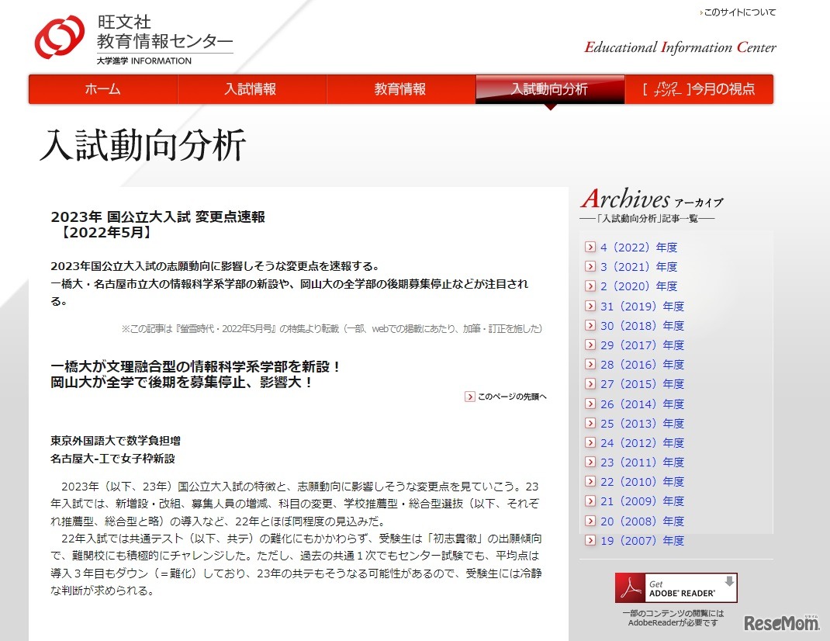Open the 3 (2021) 年度 archive link
Viewport: 830px width, 641px height.
636,266
